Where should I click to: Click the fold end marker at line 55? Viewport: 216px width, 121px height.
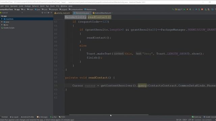(x=64, y=70)
